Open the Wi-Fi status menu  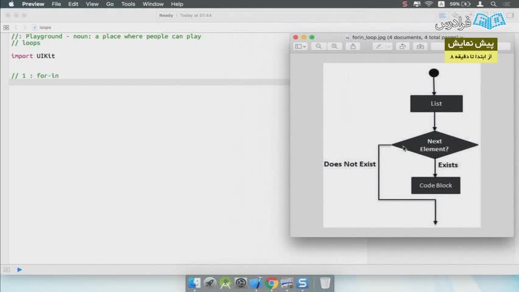(x=429, y=4)
